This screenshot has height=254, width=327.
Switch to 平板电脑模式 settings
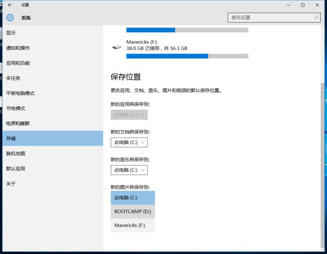click(x=20, y=93)
